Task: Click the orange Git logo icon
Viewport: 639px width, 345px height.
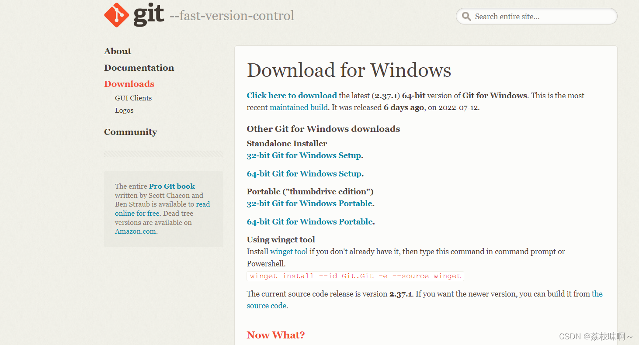Action: tap(116, 15)
